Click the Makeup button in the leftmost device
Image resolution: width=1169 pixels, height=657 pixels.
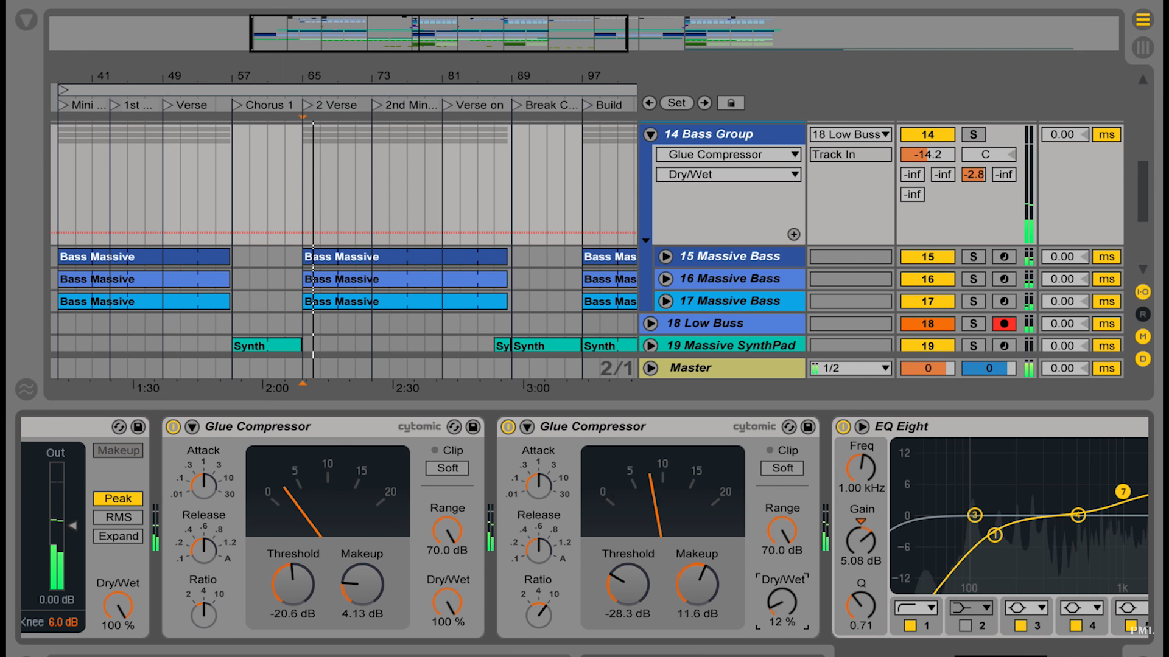pyautogui.click(x=118, y=450)
